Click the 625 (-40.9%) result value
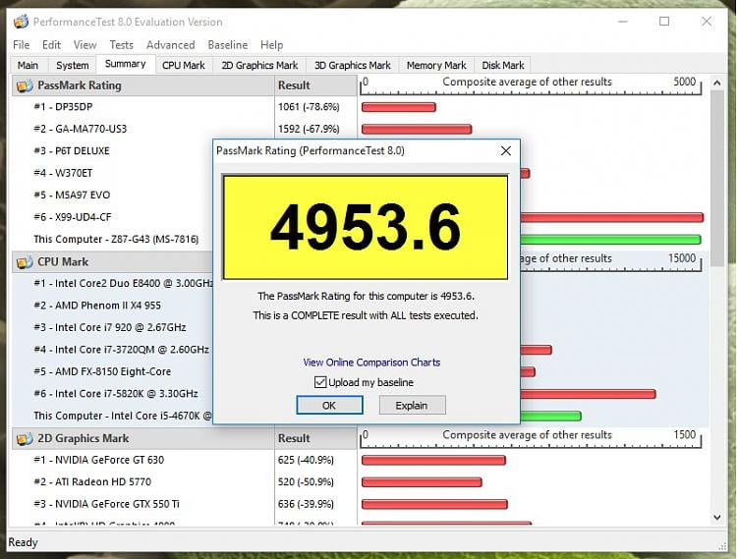Image resolution: width=737 pixels, height=559 pixels. point(306,461)
